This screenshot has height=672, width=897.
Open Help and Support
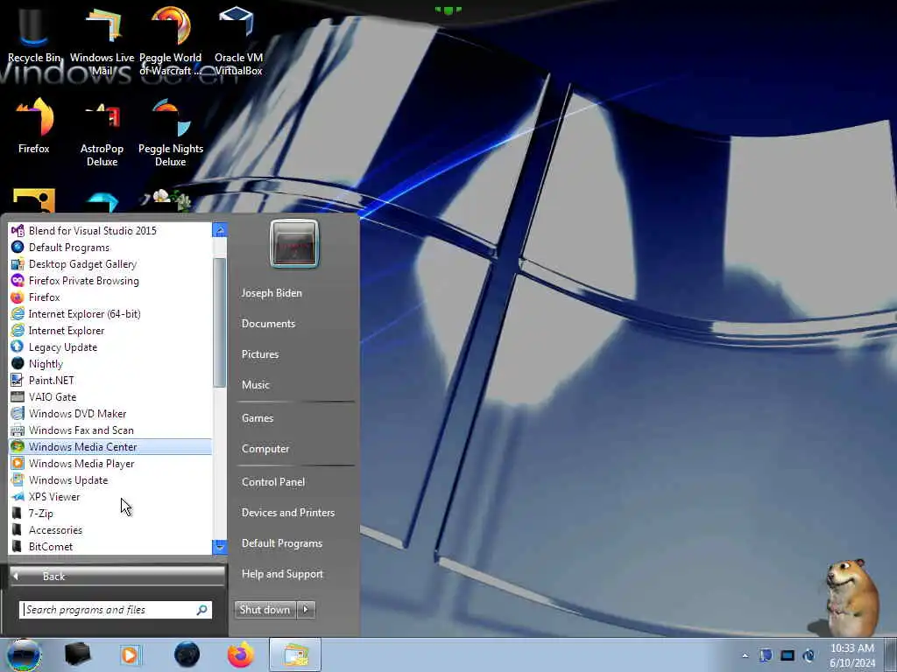pyautogui.click(x=283, y=574)
